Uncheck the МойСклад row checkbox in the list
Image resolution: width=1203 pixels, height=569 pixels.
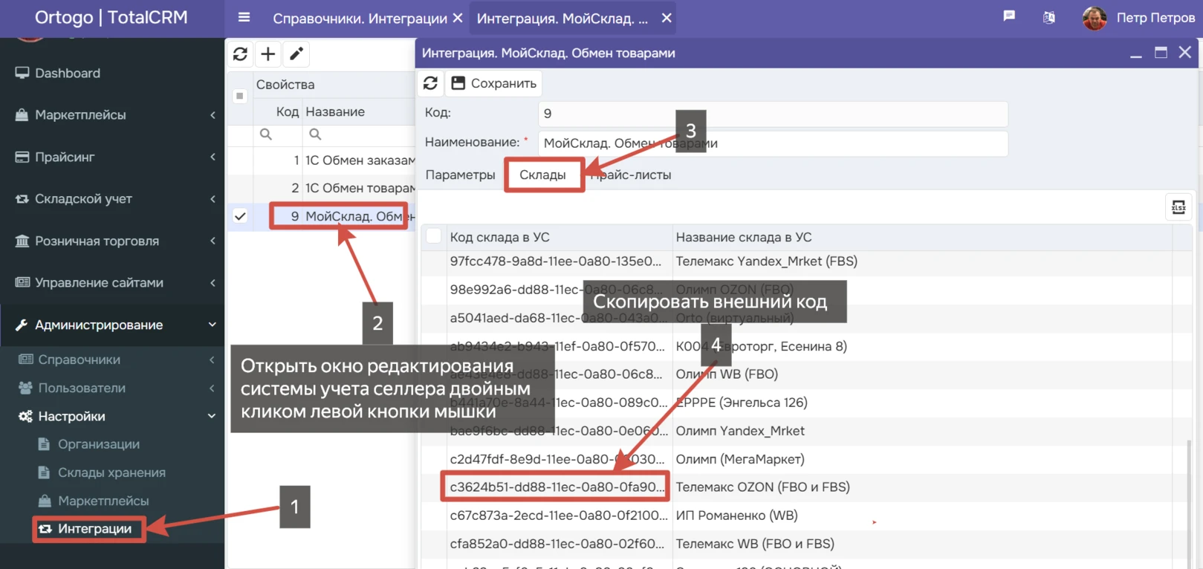click(240, 216)
